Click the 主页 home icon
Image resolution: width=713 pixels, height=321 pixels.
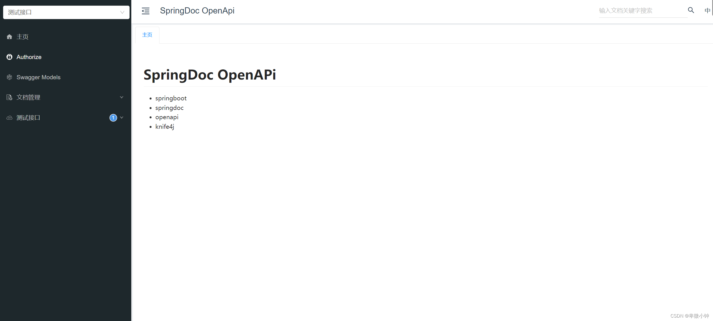click(x=10, y=37)
